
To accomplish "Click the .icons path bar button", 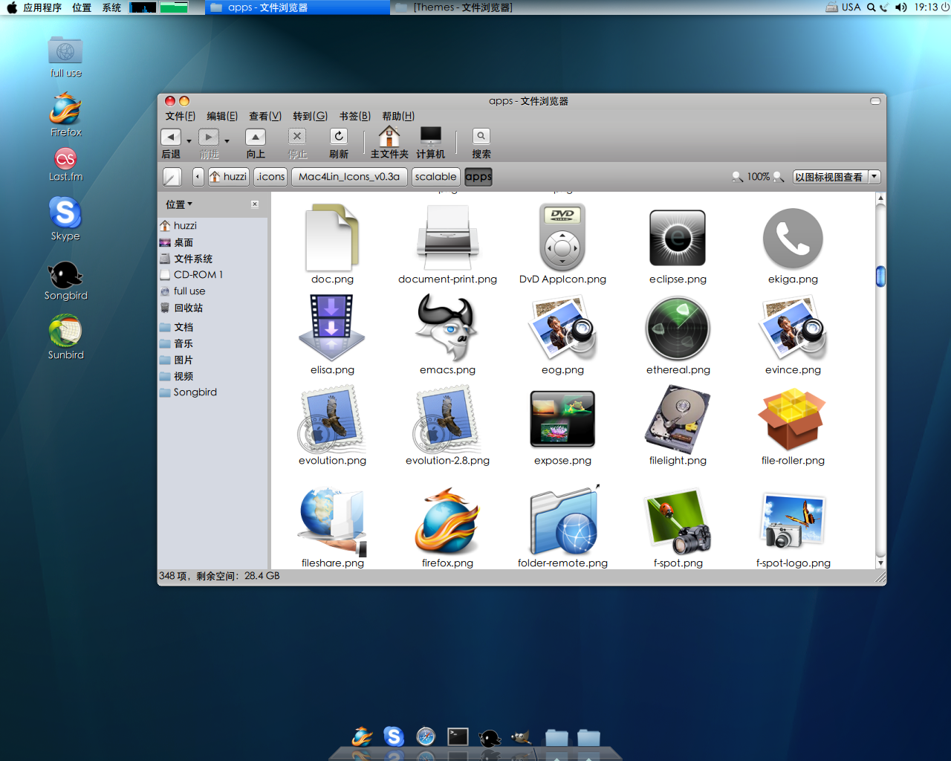I will coord(270,177).
